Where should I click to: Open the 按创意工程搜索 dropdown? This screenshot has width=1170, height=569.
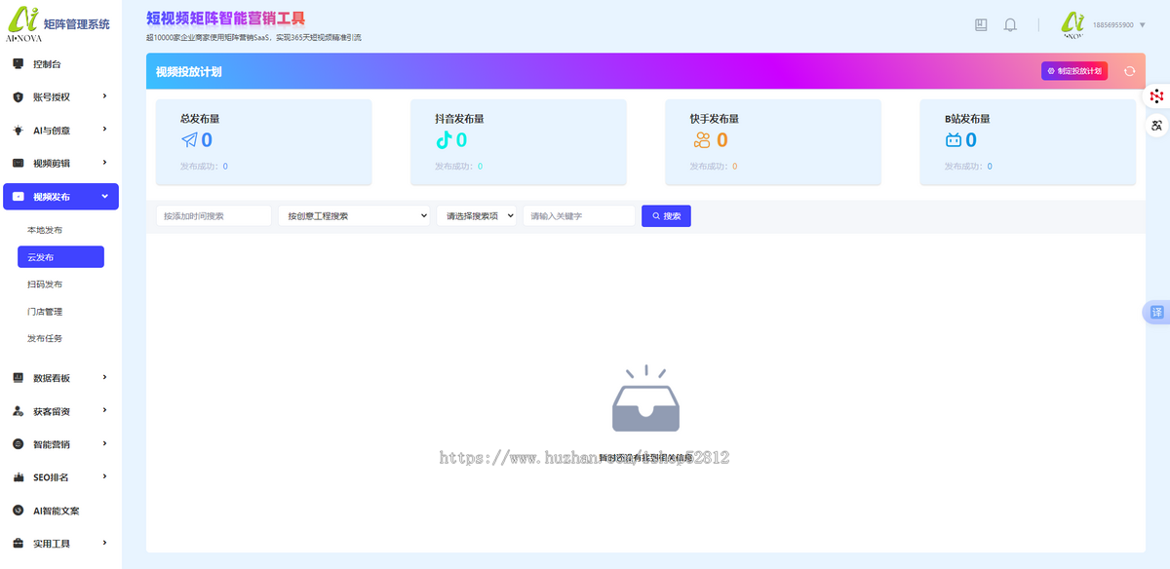click(354, 216)
